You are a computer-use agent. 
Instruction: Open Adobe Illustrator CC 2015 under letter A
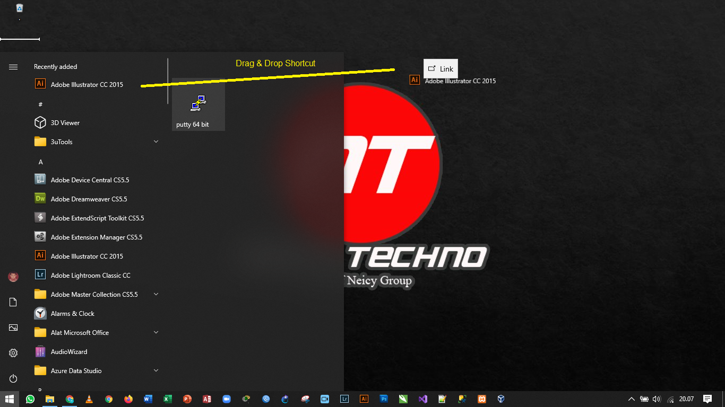click(97, 256)
